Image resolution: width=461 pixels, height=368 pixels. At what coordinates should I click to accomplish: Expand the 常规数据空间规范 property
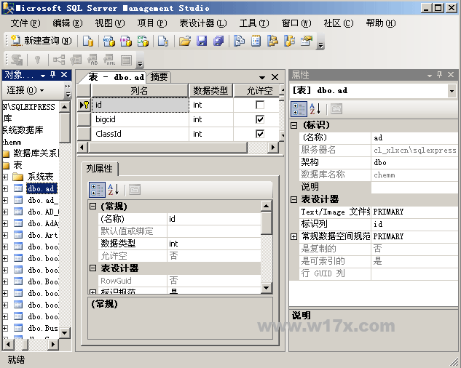click(x=293, y=236)
